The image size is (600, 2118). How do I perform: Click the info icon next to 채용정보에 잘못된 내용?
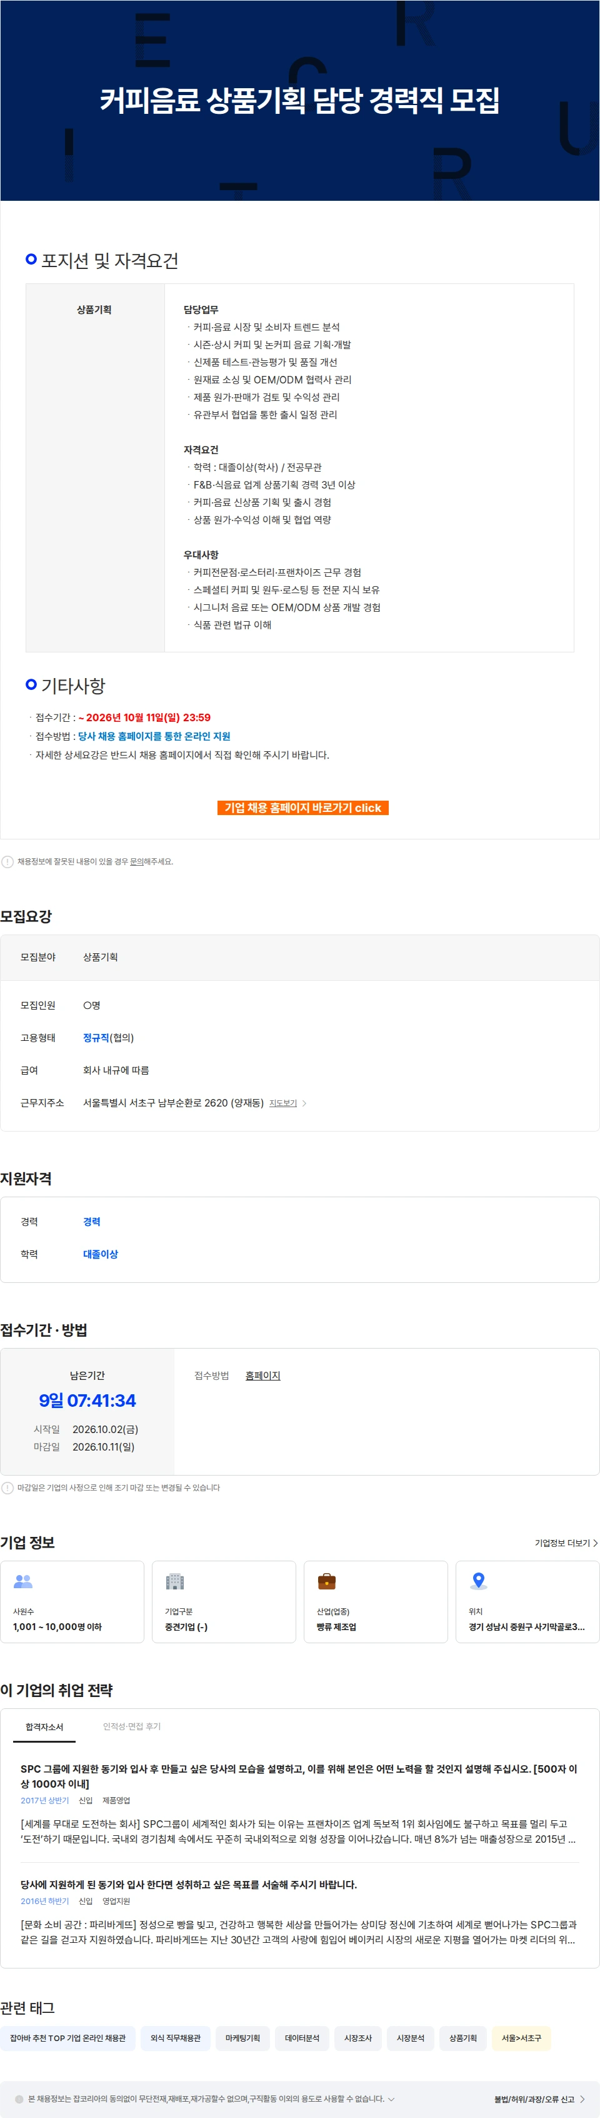(x=7, y=862)
